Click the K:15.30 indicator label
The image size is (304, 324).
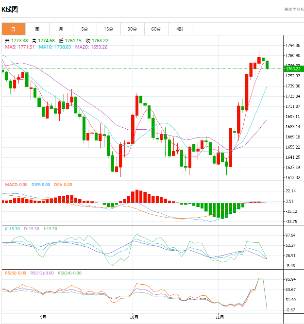(13, 229)
